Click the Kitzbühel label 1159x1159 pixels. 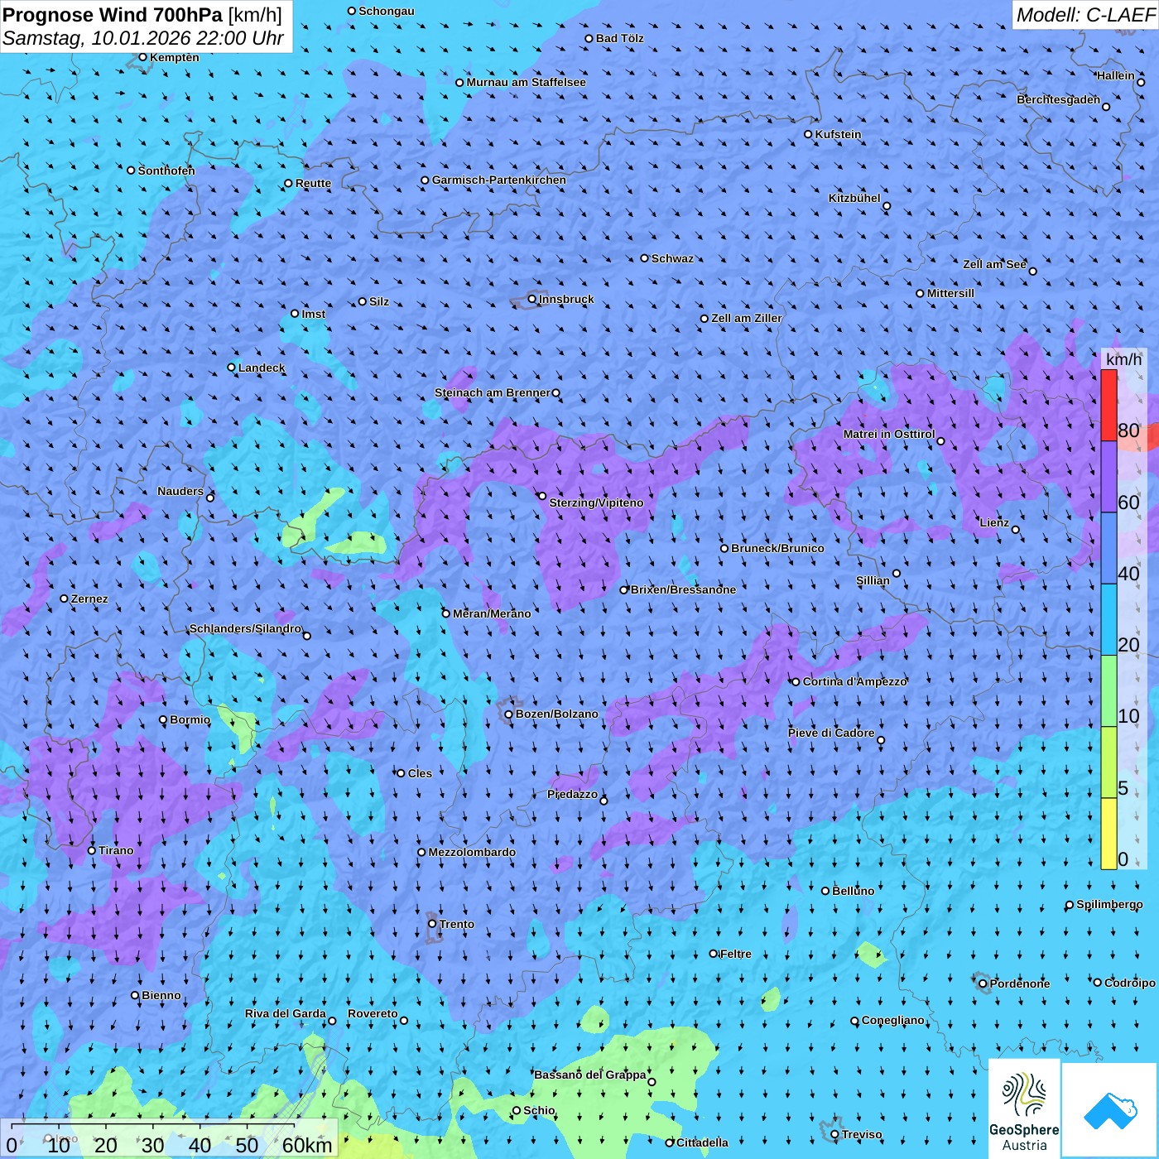pyautogui.click(x=854, y=198)
